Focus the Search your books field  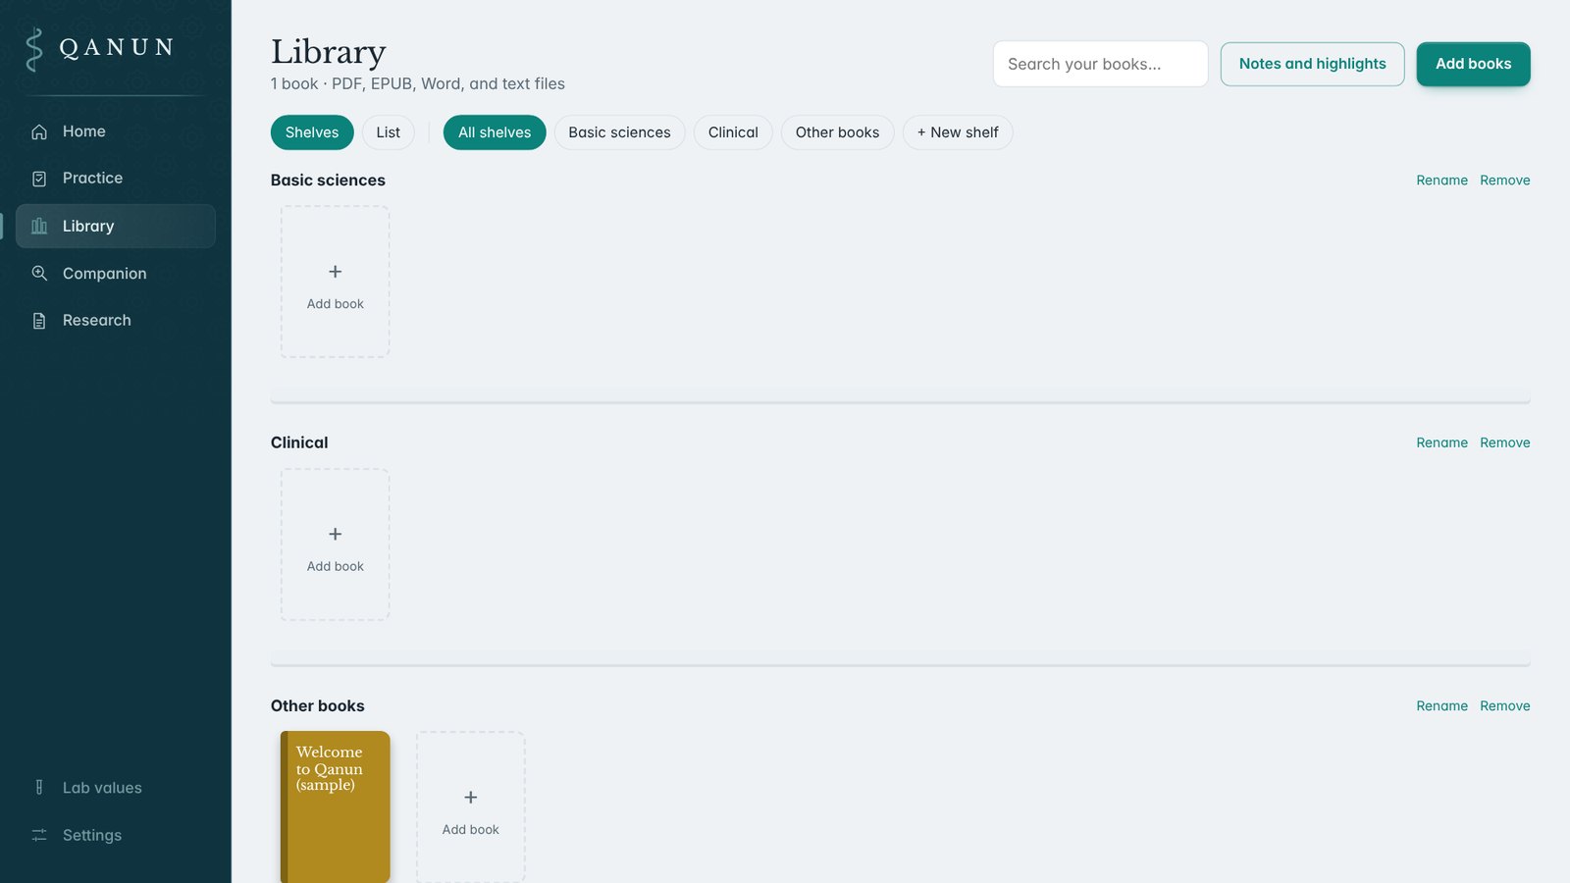click(x=1100, y=64)
